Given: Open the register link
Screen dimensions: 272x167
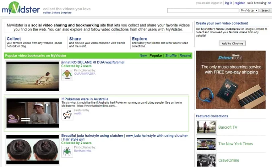Looking at the screenshot, I should (x=240, y=3).
